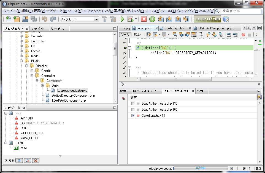Click the new breakpoint icon in Breakpoints panel
Screen dimensions: 265x173
click(123, 98)
